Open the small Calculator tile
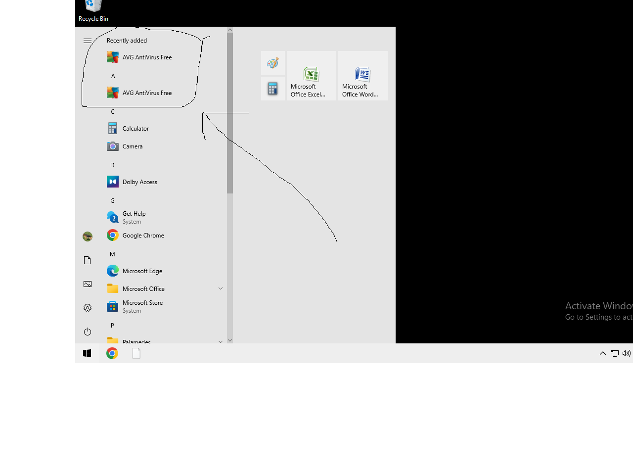The width and height of the screenshot is (633, 475). pyautogui.click(x=273, y=89)
